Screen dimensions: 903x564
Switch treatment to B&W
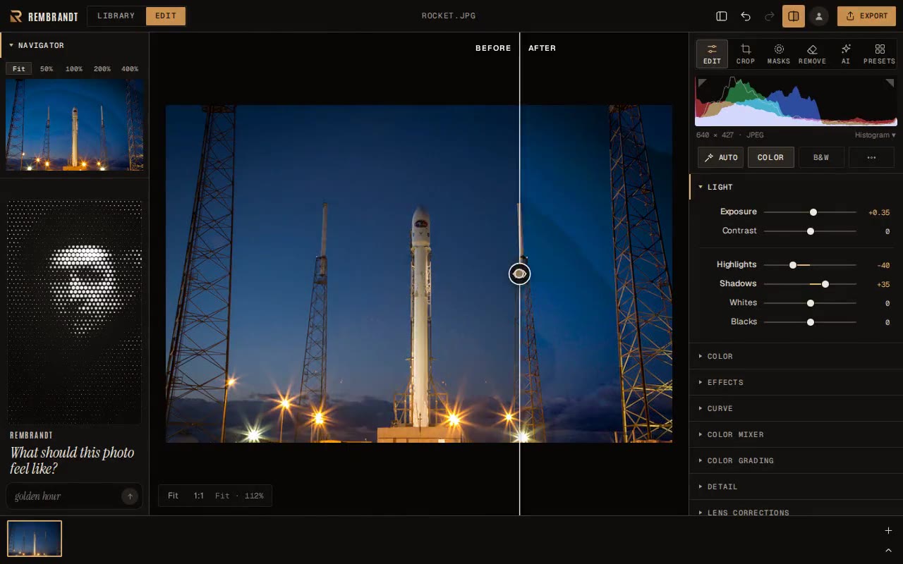pos(821,157)
